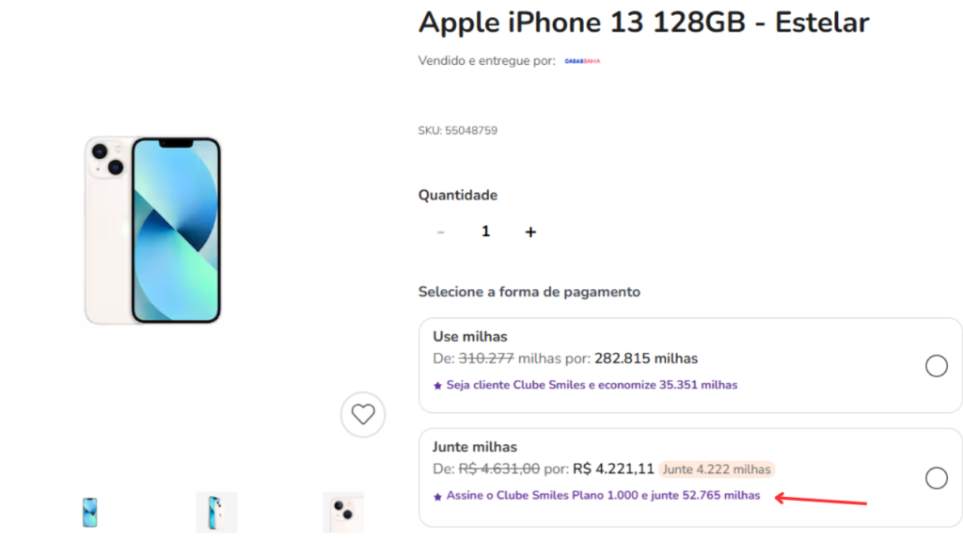Click the SKU 55048759 text

pyautogui.click(x=458, y=130)
